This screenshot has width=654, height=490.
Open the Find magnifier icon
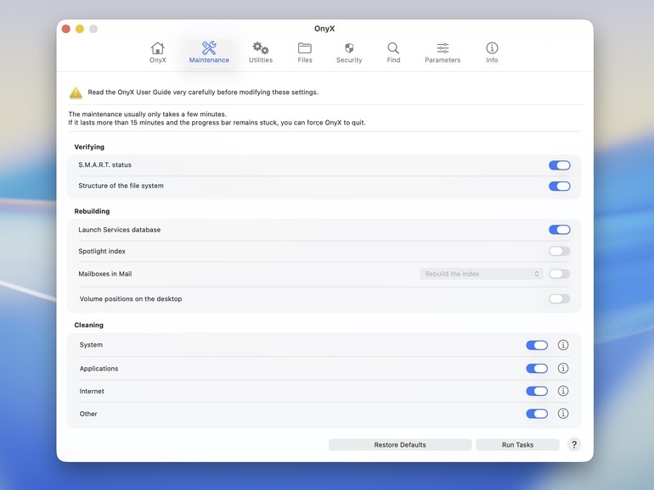coord(393,48)
